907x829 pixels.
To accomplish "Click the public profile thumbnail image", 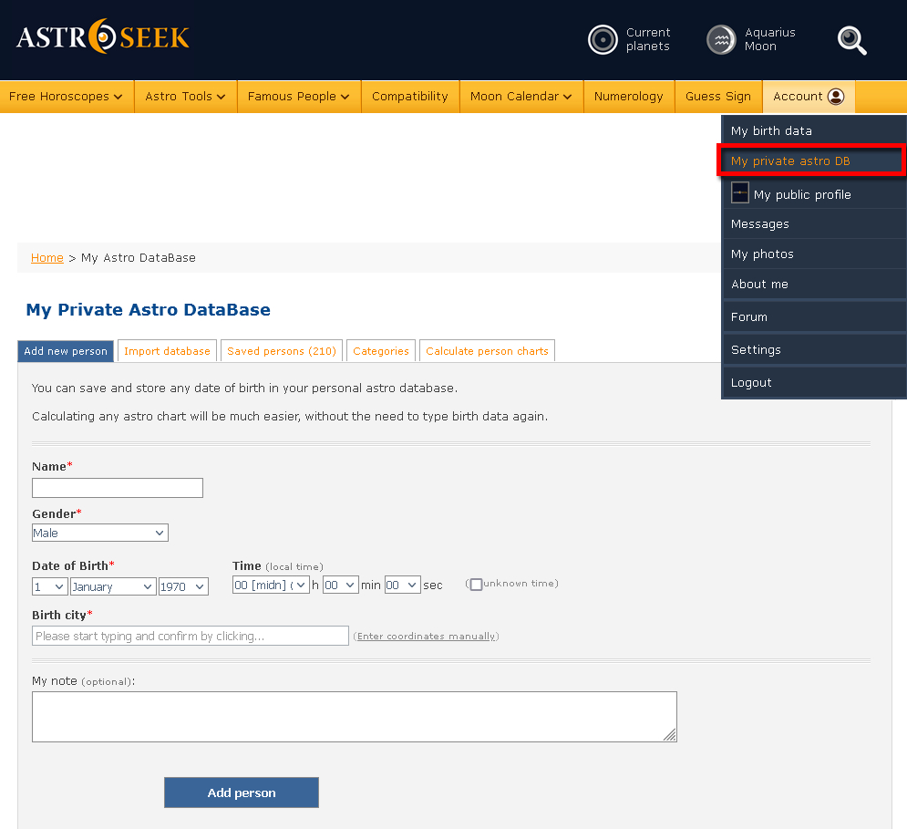I will point(740,193).
